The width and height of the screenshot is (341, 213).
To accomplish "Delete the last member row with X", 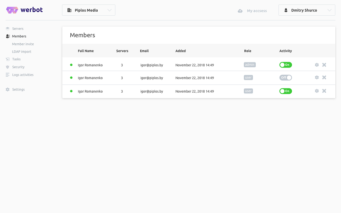I will point(324,91).
